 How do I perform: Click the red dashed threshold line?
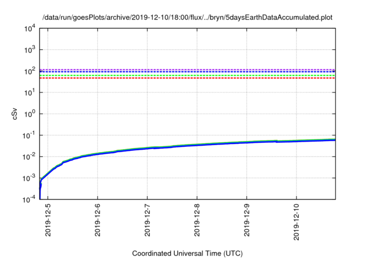(187, 78)
